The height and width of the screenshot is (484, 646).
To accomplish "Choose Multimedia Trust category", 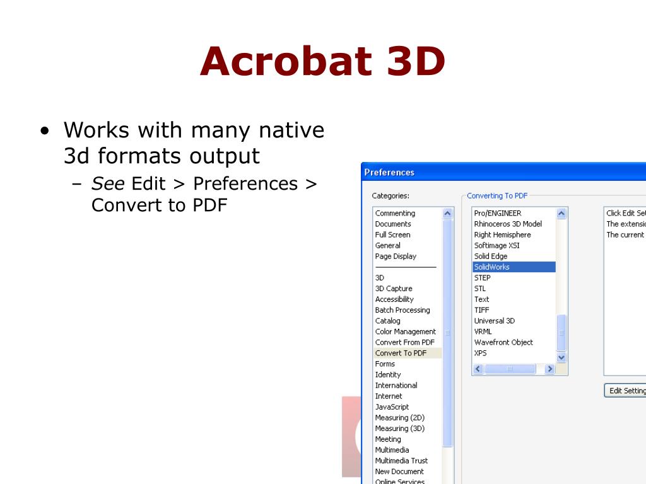I will pyautogui.click(x=401, y=461).
